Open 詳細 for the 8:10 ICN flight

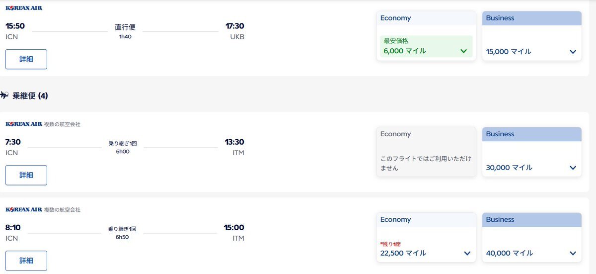[x=26, y=261]
